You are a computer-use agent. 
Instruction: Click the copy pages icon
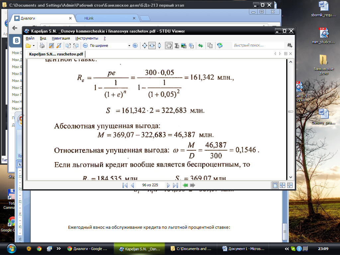pyautogui.click(x=210, y=45)
